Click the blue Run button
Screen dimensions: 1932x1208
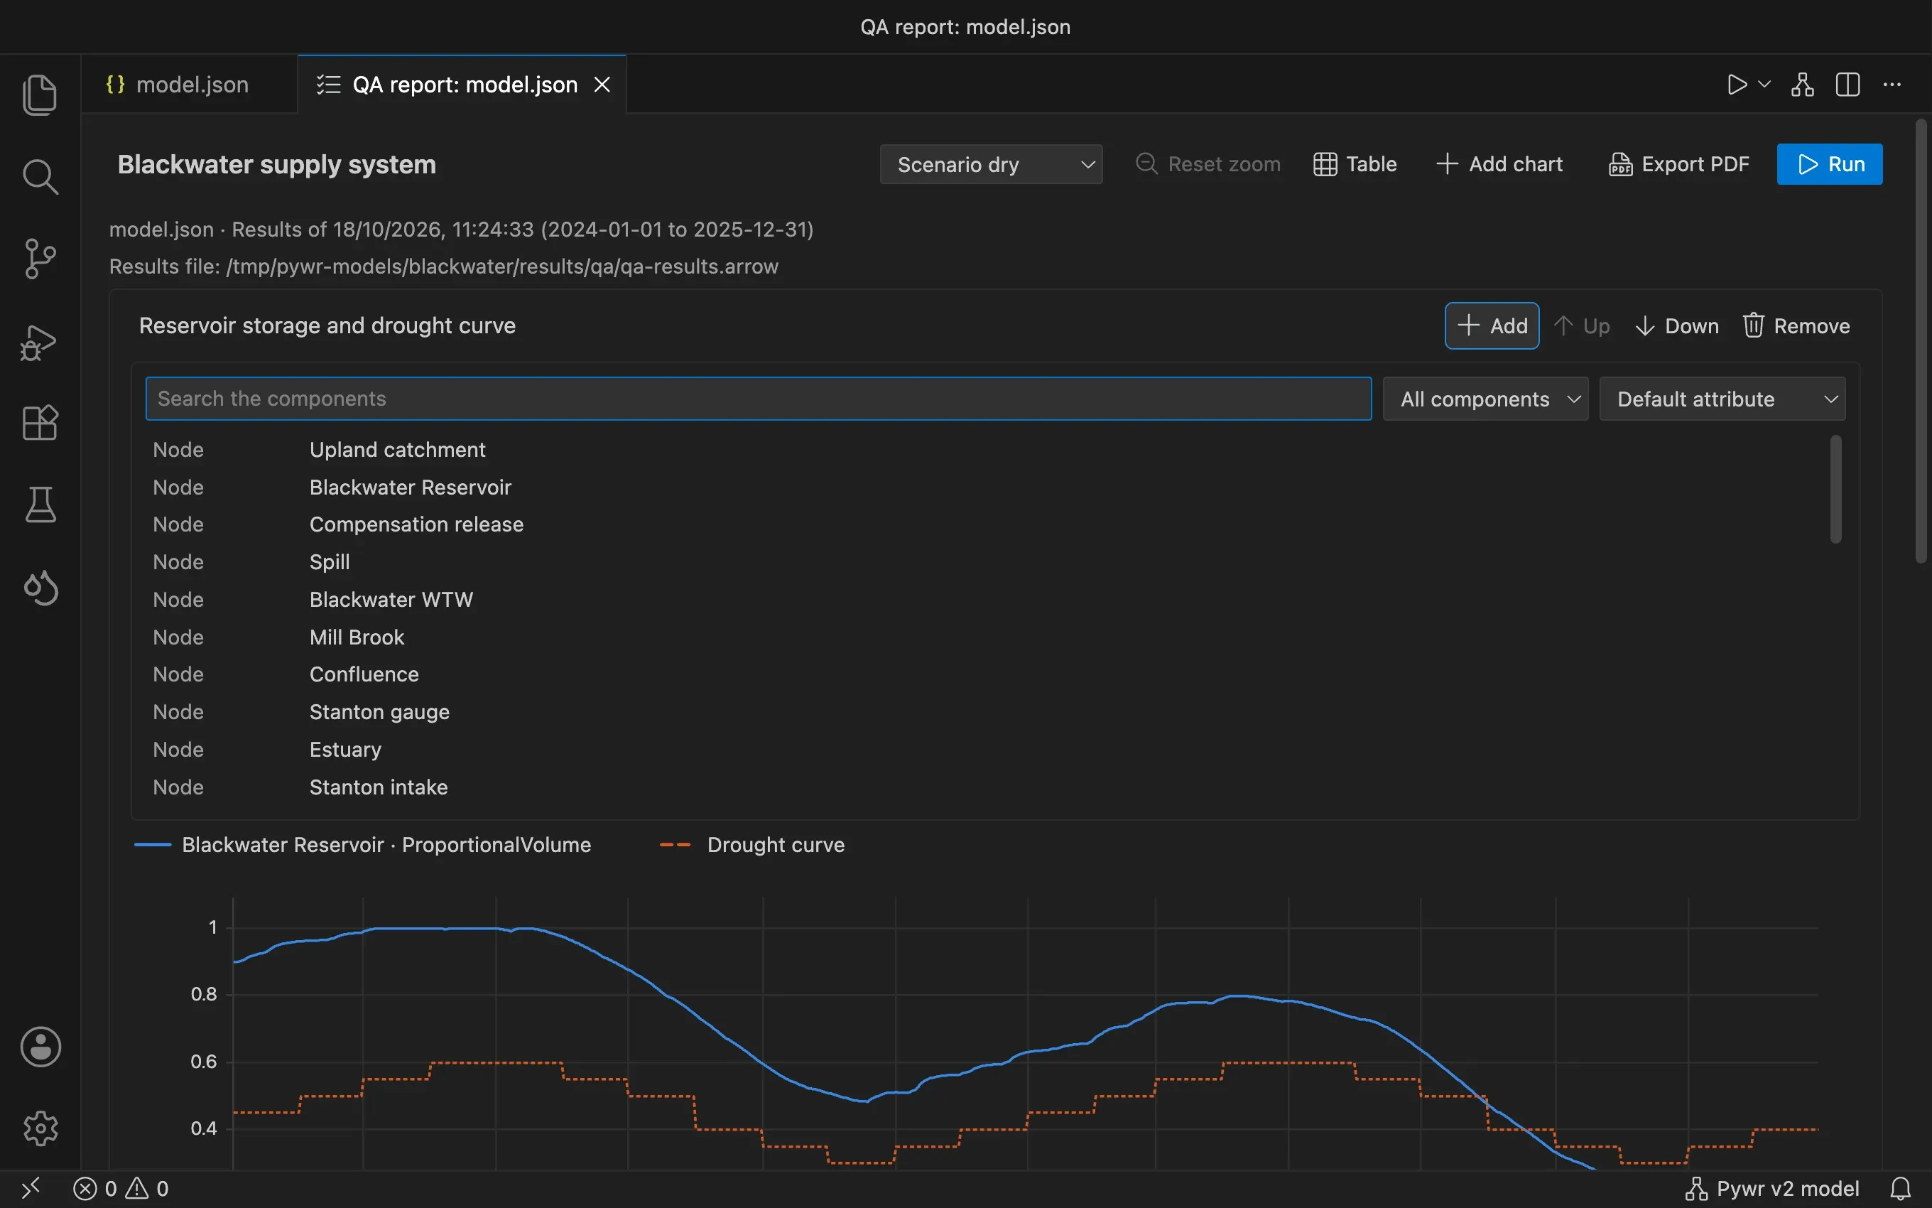(1829, 165)
